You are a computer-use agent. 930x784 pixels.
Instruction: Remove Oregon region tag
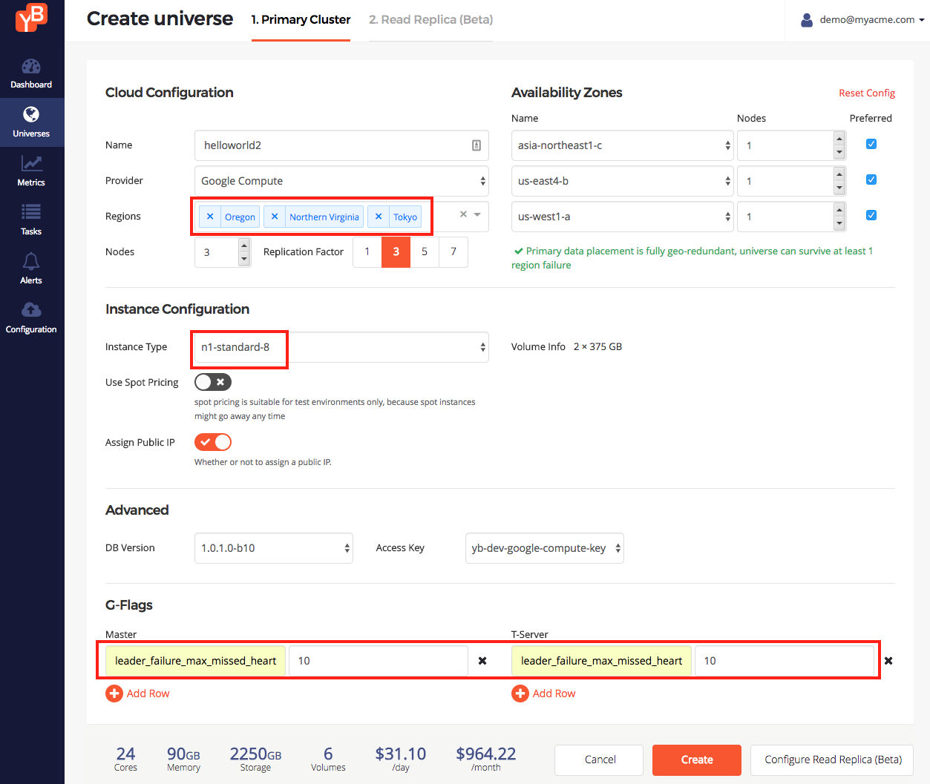(210, 217)
